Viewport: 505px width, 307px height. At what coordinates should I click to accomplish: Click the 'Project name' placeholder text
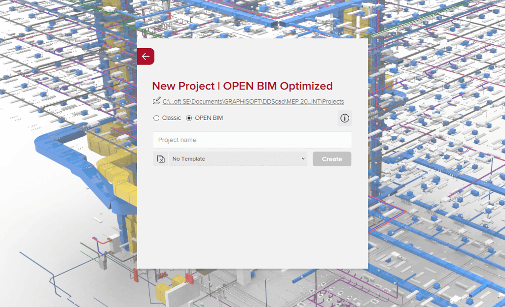pos(177,140)
